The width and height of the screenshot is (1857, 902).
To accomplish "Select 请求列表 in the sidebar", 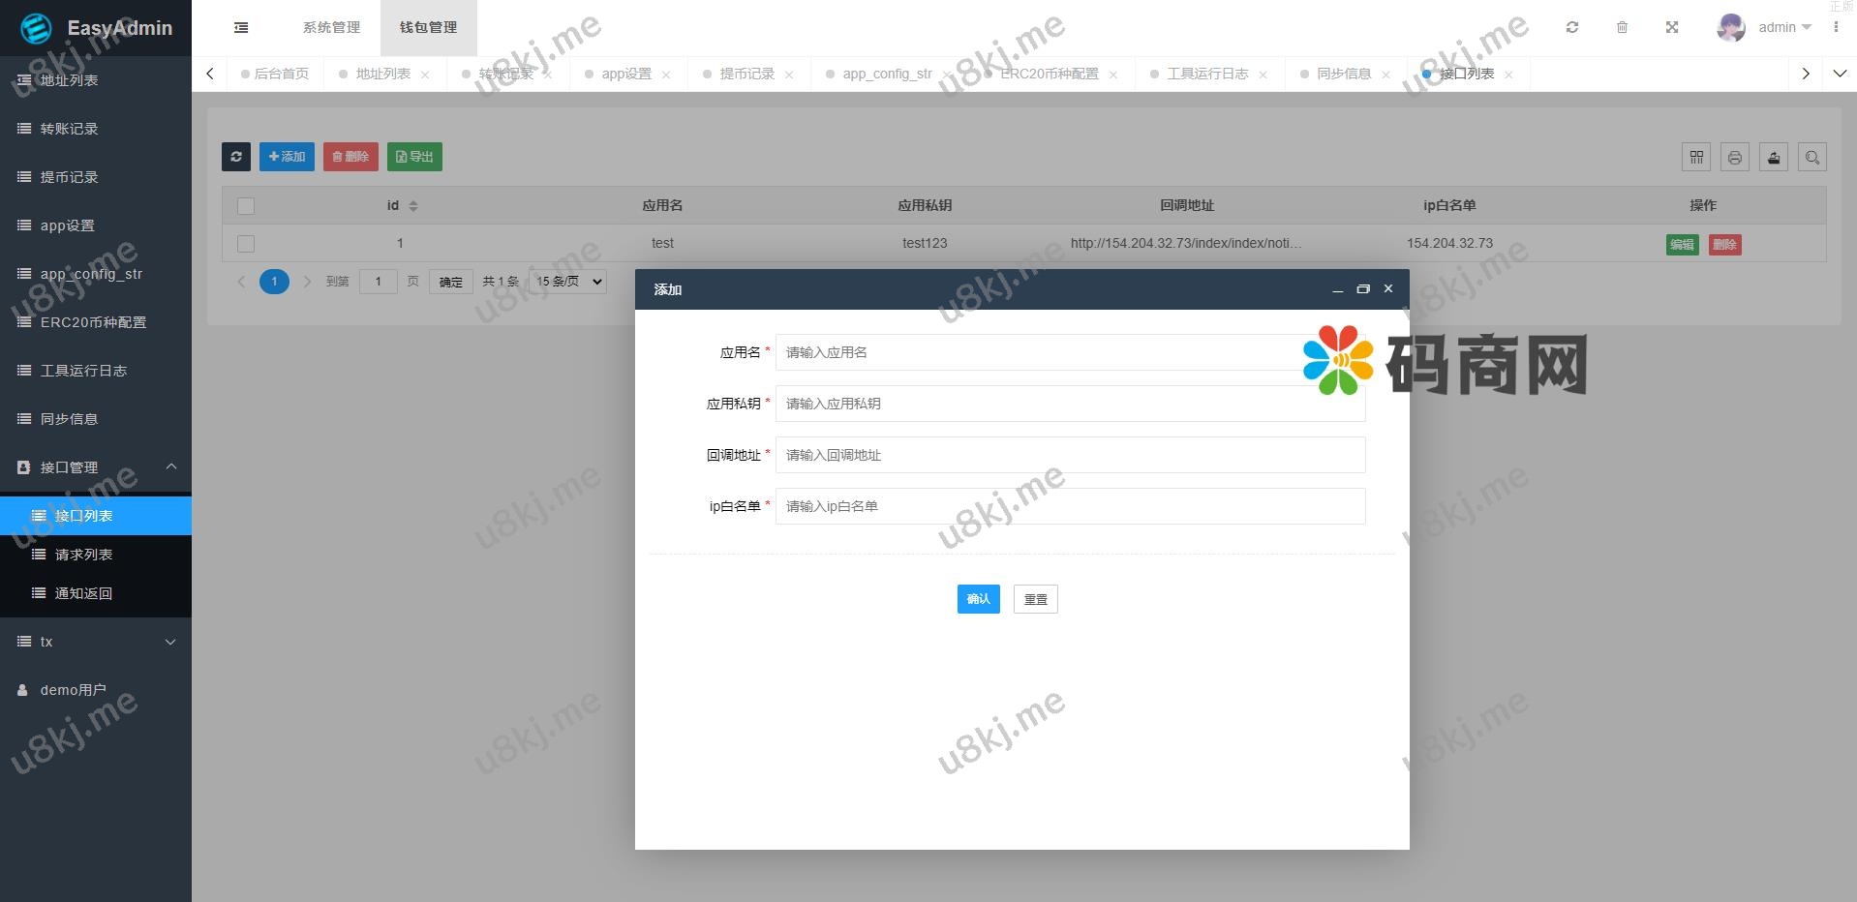I will (x=83, y=555).
